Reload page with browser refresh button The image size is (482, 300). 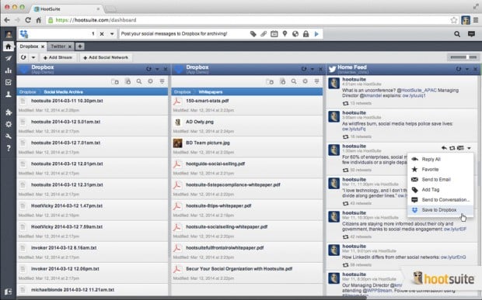pyautogui.click(x=28, y=20)
